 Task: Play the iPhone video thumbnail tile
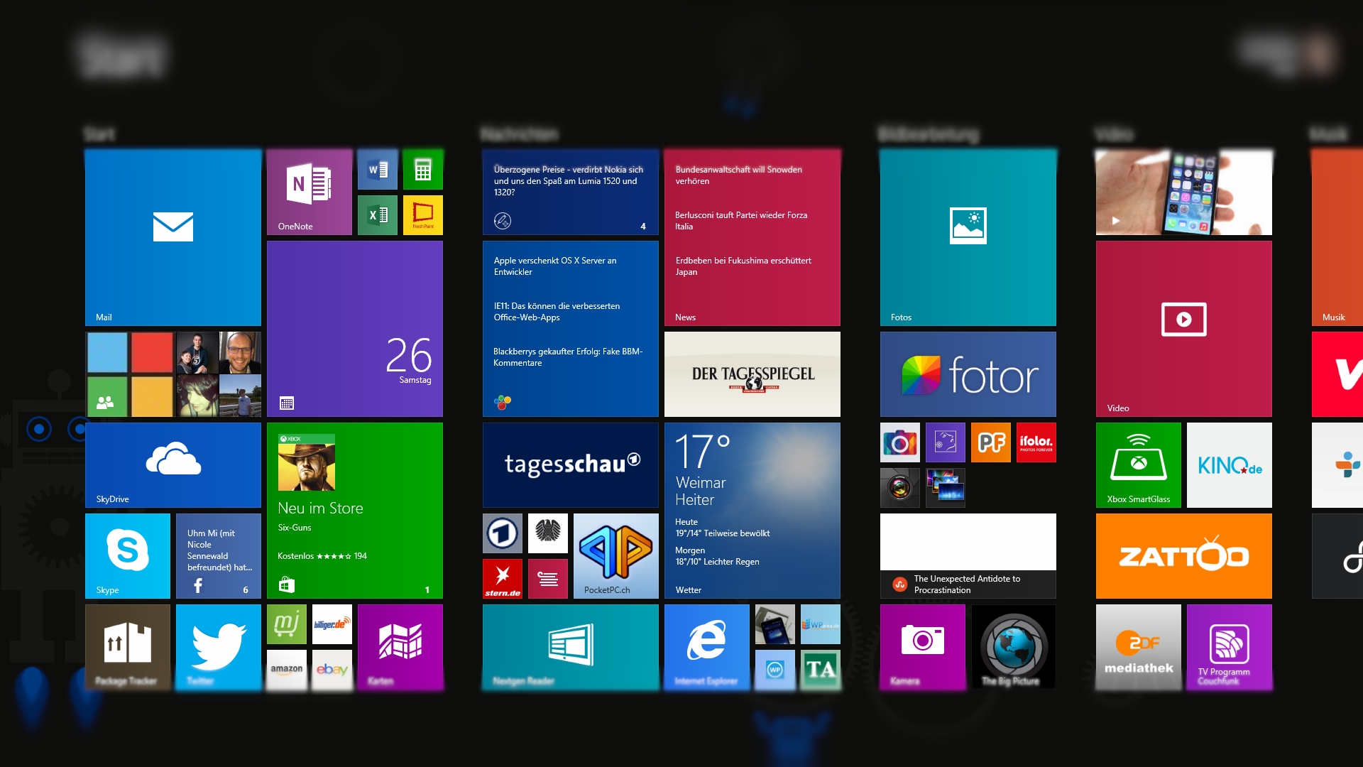point(1184,192)
